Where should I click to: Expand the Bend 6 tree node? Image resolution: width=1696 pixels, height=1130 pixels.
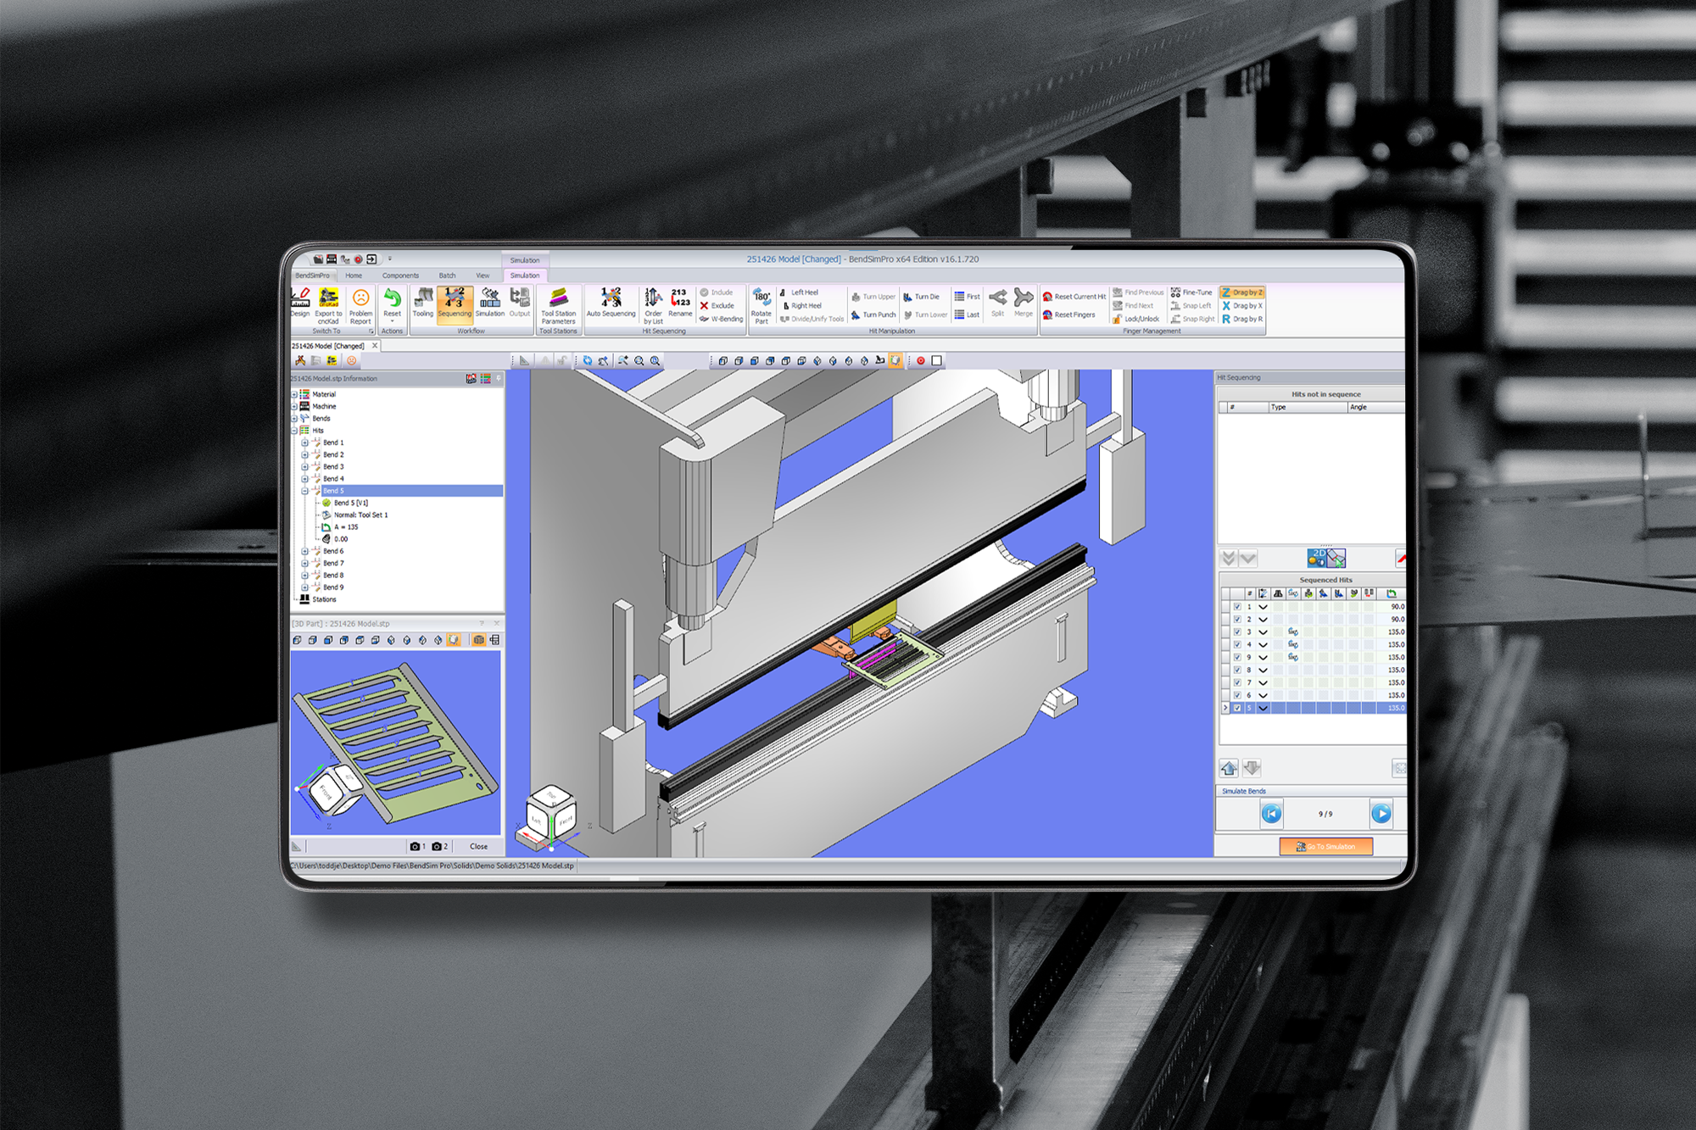point(305,551)
